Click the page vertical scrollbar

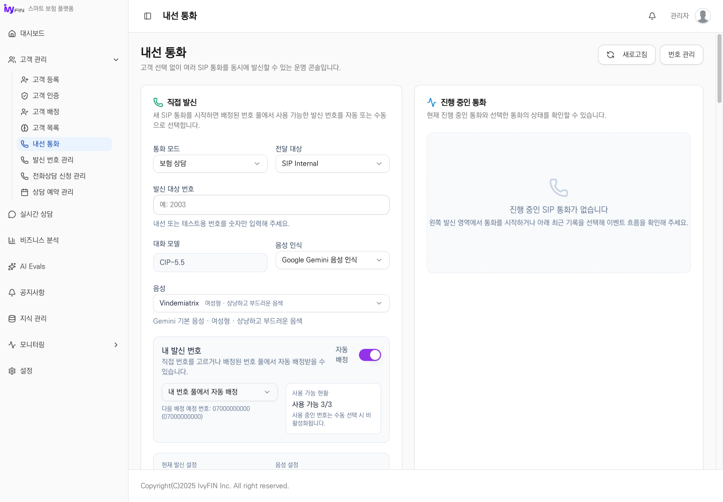tap(719, 68)
